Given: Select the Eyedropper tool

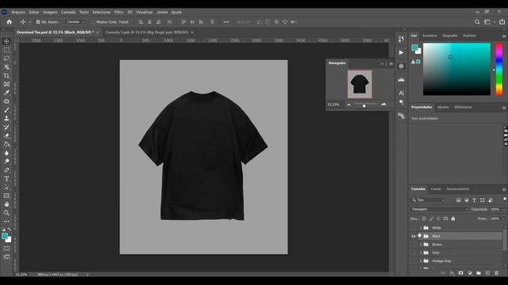Looking at the screenshot, I should coord(6,93).
